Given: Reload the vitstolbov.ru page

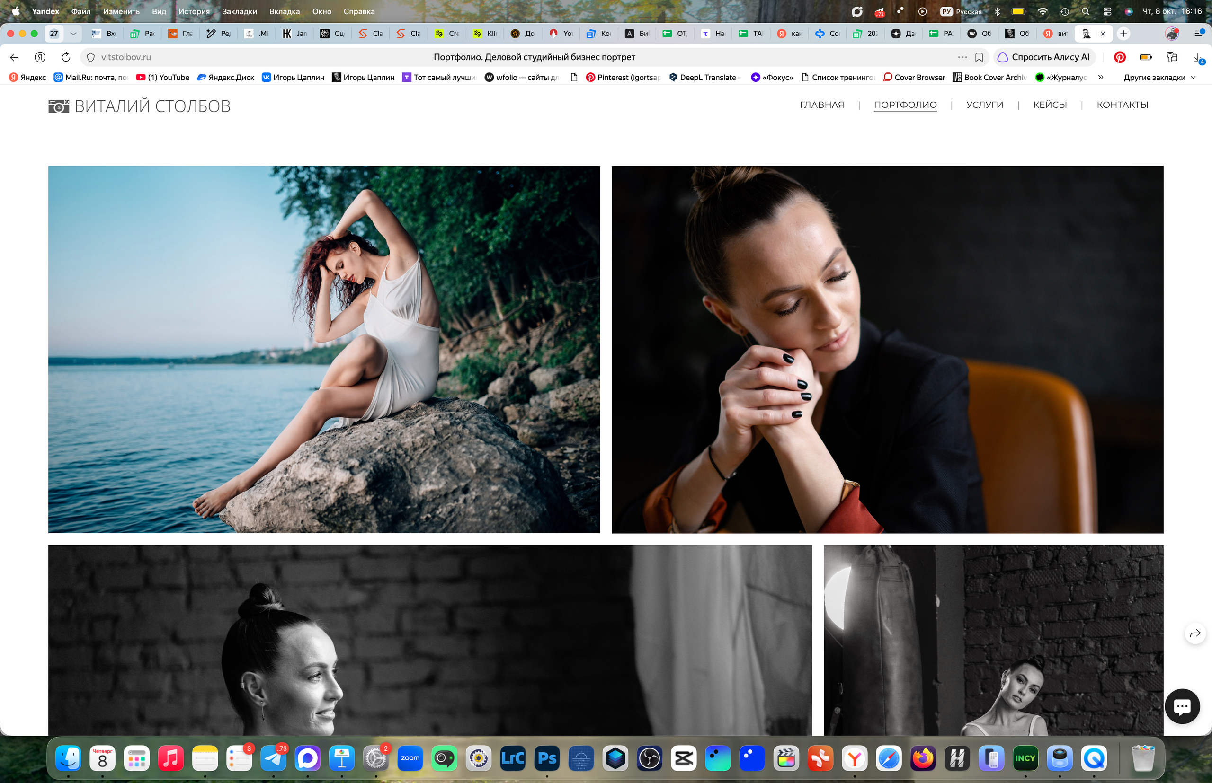Looking at the screenshot, I should click(x=66, y=57).
